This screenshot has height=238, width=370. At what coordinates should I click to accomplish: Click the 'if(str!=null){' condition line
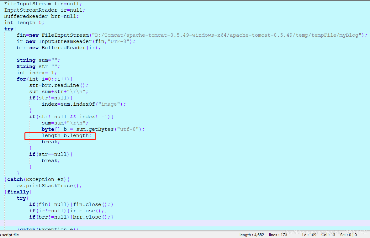point(51,98)
